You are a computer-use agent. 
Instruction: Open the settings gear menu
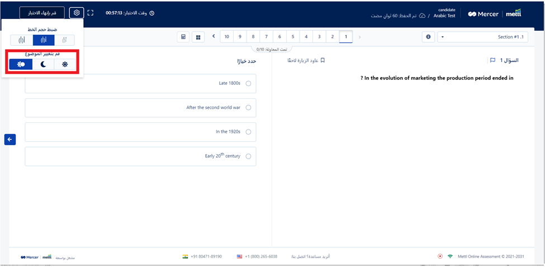click(77, 13)
